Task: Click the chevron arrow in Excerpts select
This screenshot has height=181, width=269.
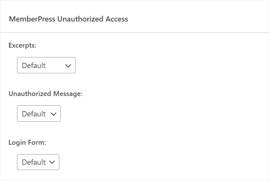Action: pos(68,65)
